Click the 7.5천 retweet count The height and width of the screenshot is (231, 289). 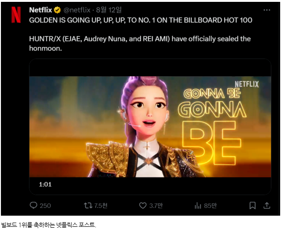click(x=101, y=205)
